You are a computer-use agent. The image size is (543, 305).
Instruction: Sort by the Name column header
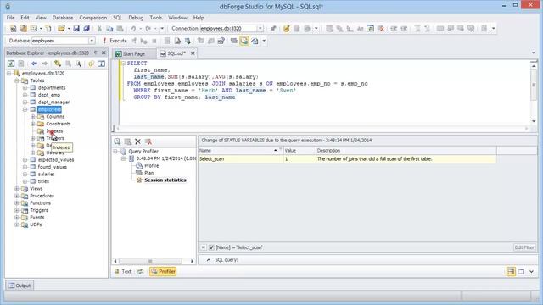point(240,151)
